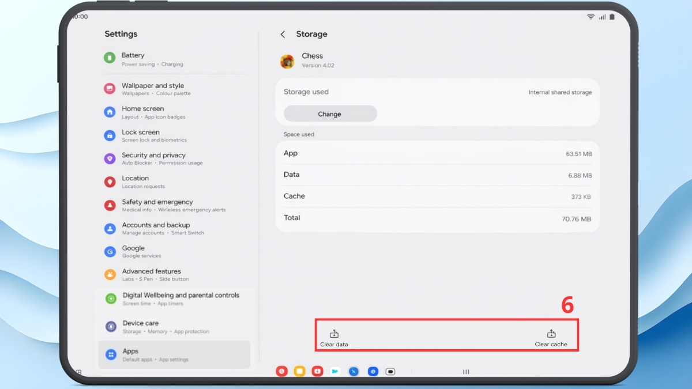Go back using the Storage back arrow
This screenshot has width=692, height=389.
pos(283,35)
